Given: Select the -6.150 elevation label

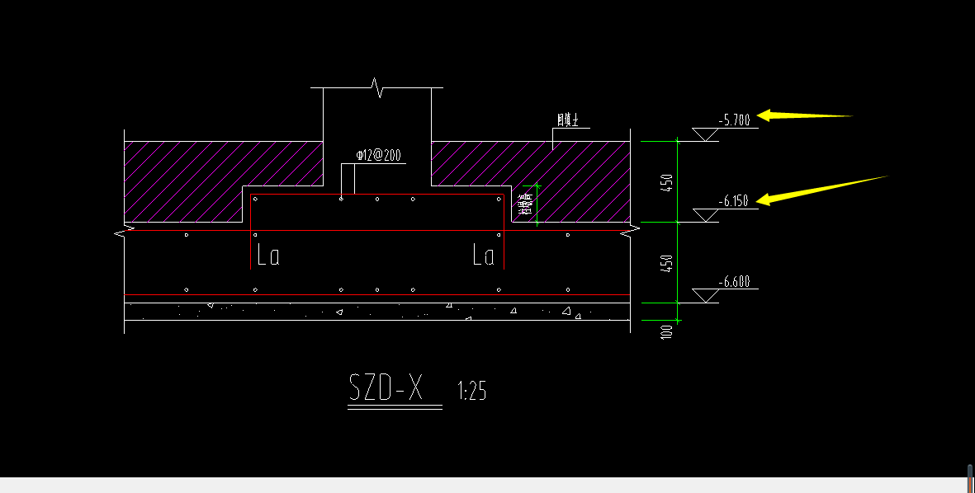Looking at the screenshot, I should coord(734,201).
